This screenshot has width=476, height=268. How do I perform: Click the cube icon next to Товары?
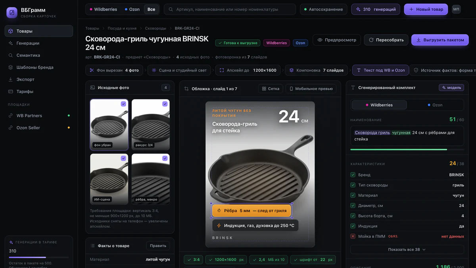(11, 31)
